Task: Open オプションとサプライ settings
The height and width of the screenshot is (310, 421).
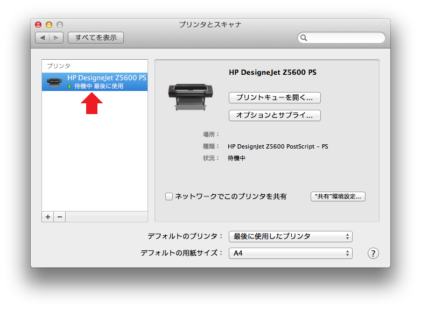Action: pos(275,115)
